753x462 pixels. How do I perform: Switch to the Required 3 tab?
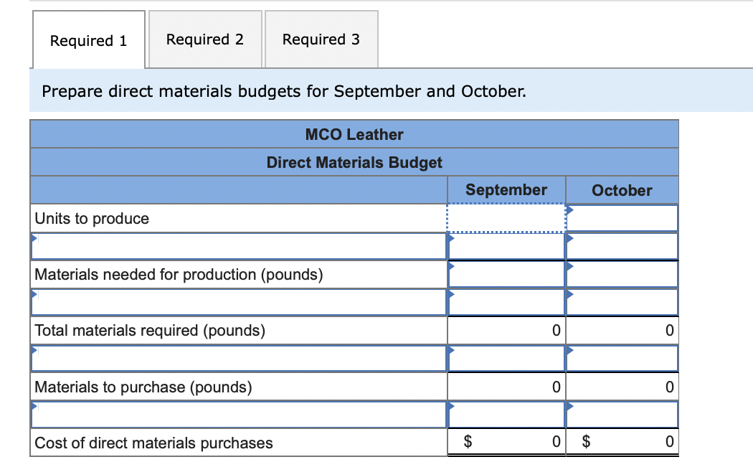point(321,39)
